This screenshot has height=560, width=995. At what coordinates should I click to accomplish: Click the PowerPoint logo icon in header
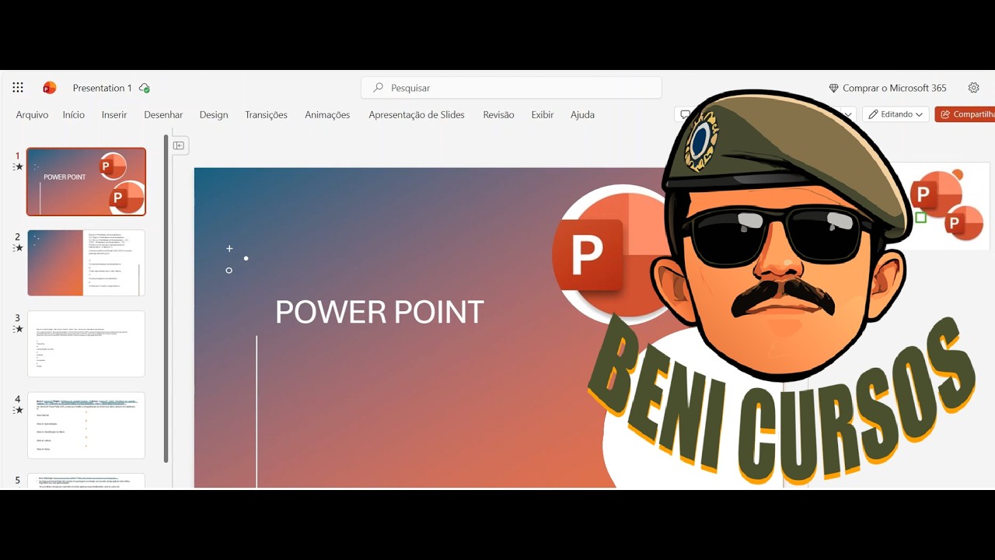(x=50, y=88)
